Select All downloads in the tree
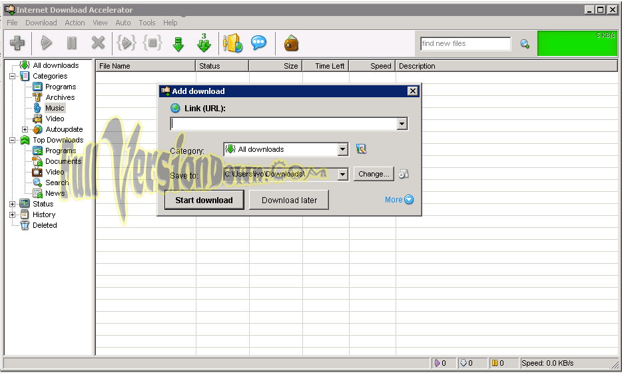Screen dimensions: 622x373 55,65
